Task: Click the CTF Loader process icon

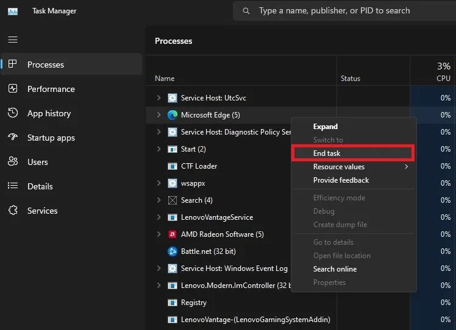Action: coord(173,166)
